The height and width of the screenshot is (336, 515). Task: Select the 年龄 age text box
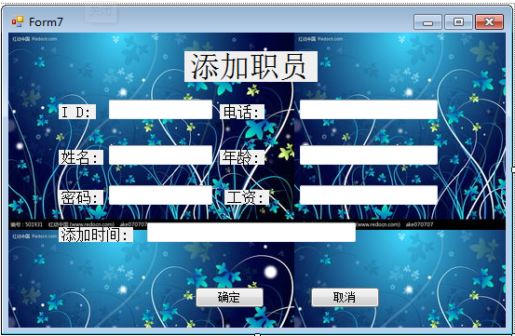(x=369, y=155)
